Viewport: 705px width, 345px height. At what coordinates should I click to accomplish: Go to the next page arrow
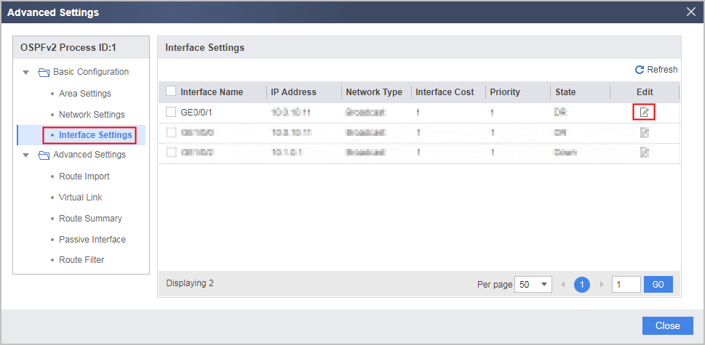[x=602, y=285]
